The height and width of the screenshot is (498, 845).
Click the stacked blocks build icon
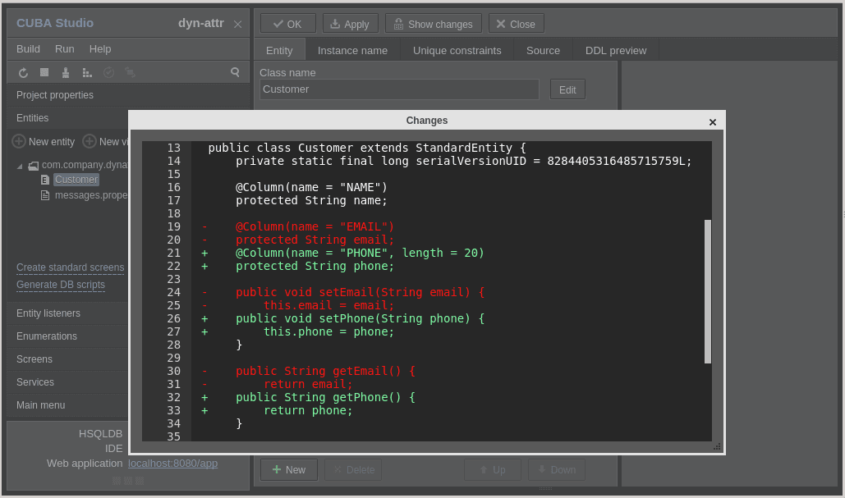coord(87,73)
